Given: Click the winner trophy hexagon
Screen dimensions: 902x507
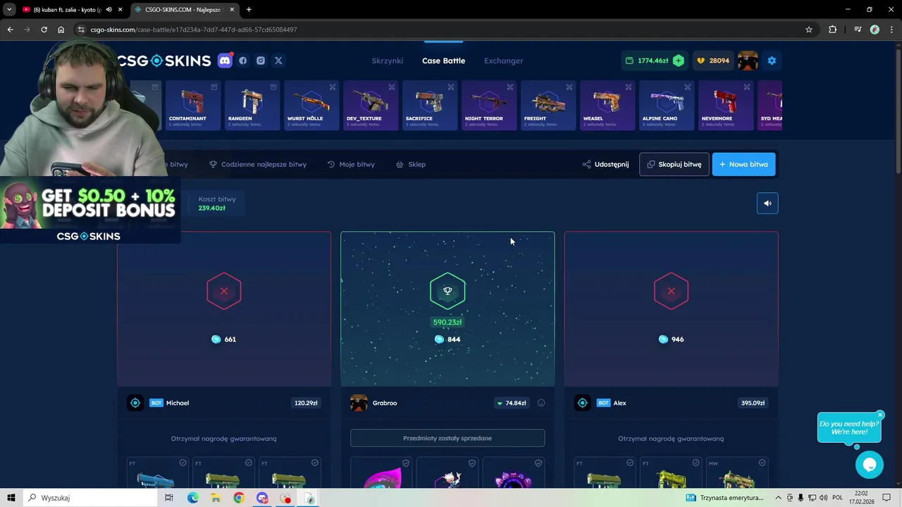Looking at the screenshot, I should [x=447, y=291].
